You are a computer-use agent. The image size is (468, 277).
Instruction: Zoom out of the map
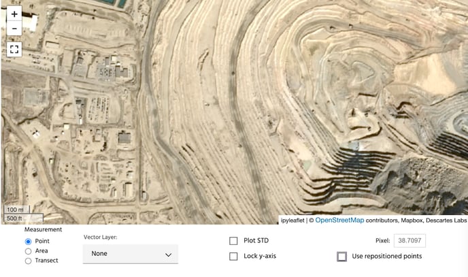click(14, 29)
